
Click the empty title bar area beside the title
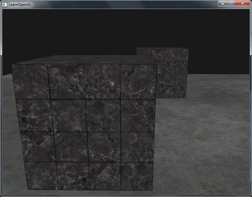pos(118,3)
